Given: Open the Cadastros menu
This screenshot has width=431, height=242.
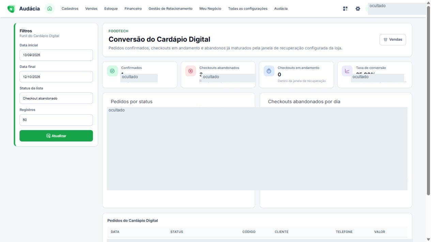Looking at the screenshot, I should click(70, 8).
